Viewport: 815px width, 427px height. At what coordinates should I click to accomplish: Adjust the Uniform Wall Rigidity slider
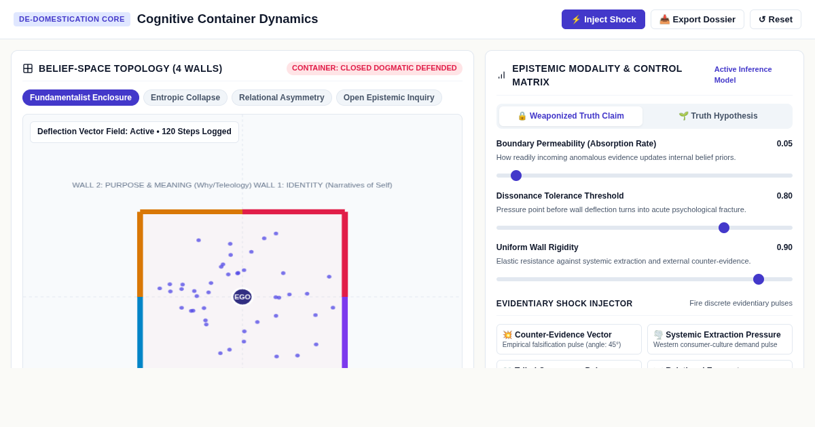645,279
